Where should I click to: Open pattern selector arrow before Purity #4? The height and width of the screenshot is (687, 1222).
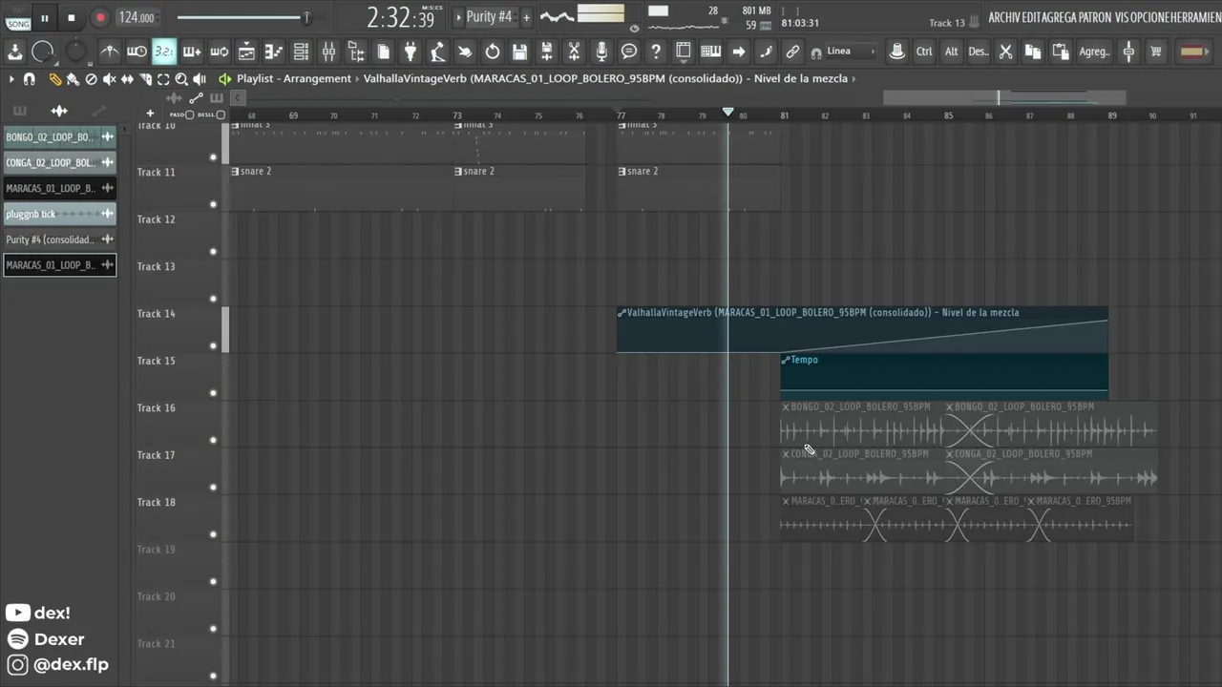[458, 17]
